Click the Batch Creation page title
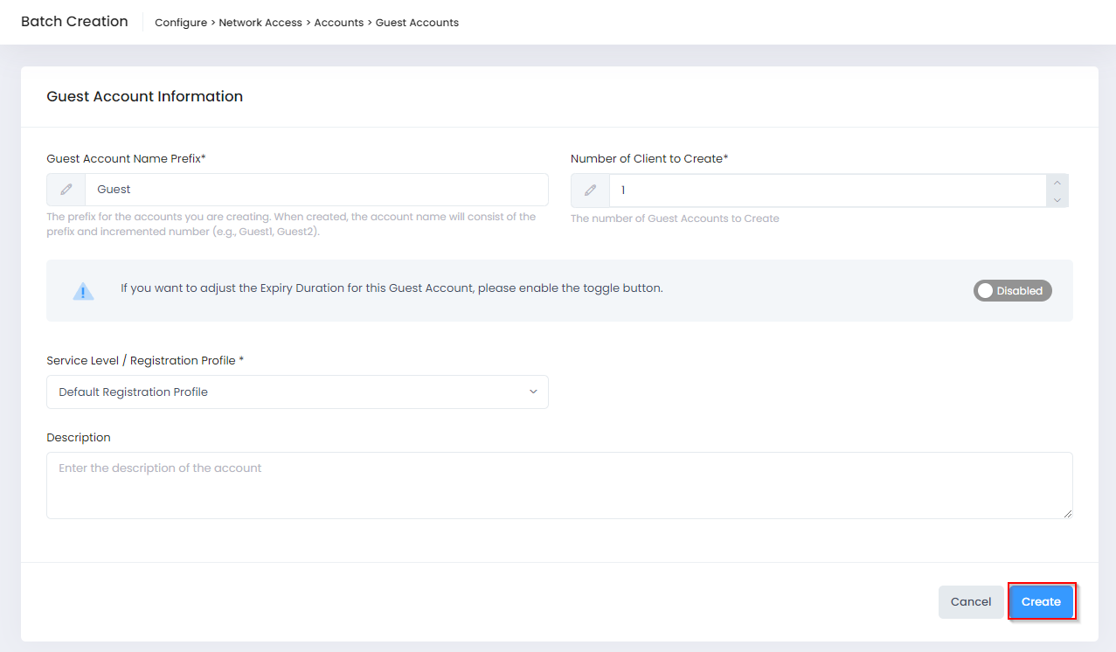 tap(74, 22)
